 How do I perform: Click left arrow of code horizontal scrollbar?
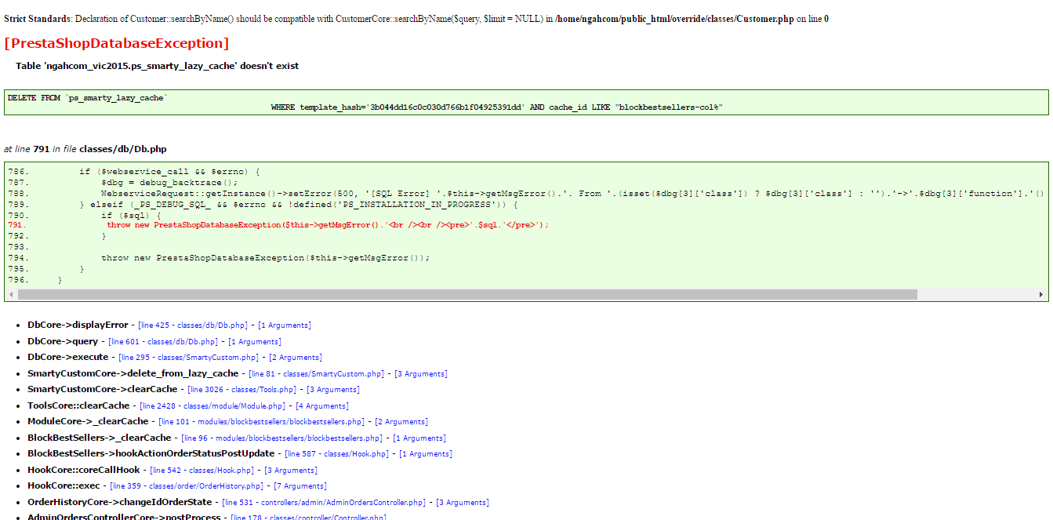11,295
